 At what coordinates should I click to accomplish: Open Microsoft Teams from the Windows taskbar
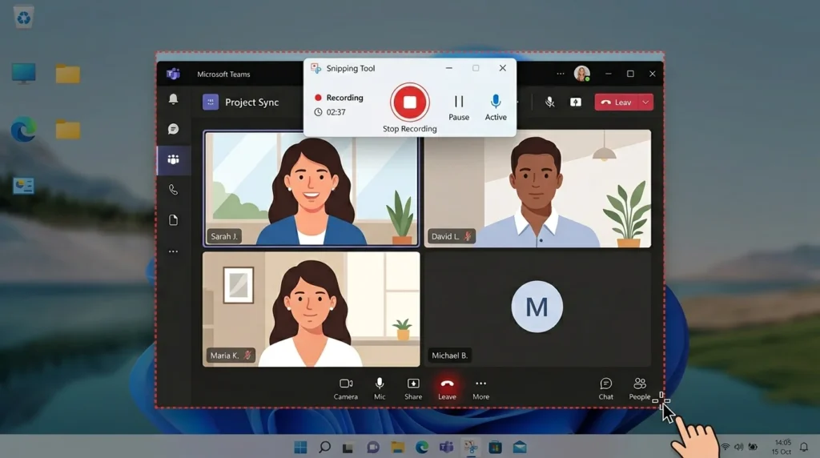pyautogui.click(x=446, y=447)
